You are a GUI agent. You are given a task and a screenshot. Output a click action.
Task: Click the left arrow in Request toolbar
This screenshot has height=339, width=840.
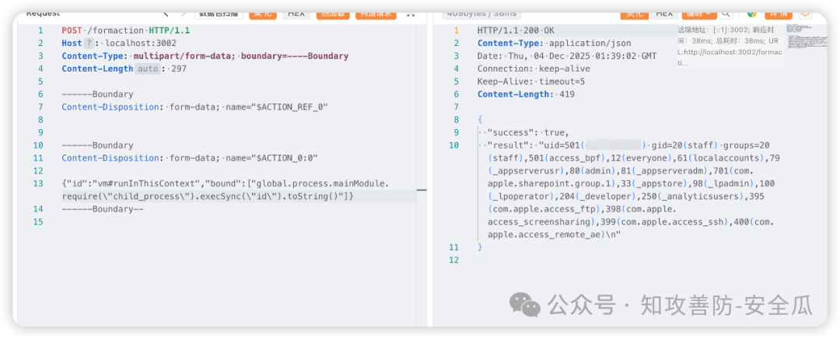click(x=166, y=14)
